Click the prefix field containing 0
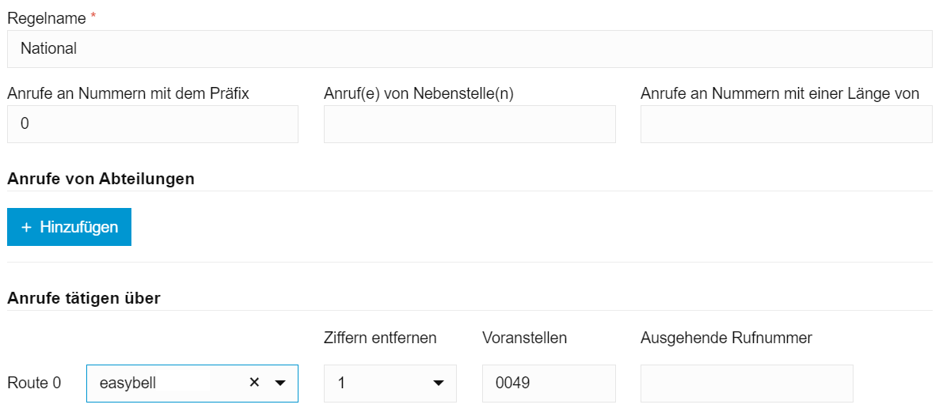Screen dimensions: 943x412 (x=153, y=124)
